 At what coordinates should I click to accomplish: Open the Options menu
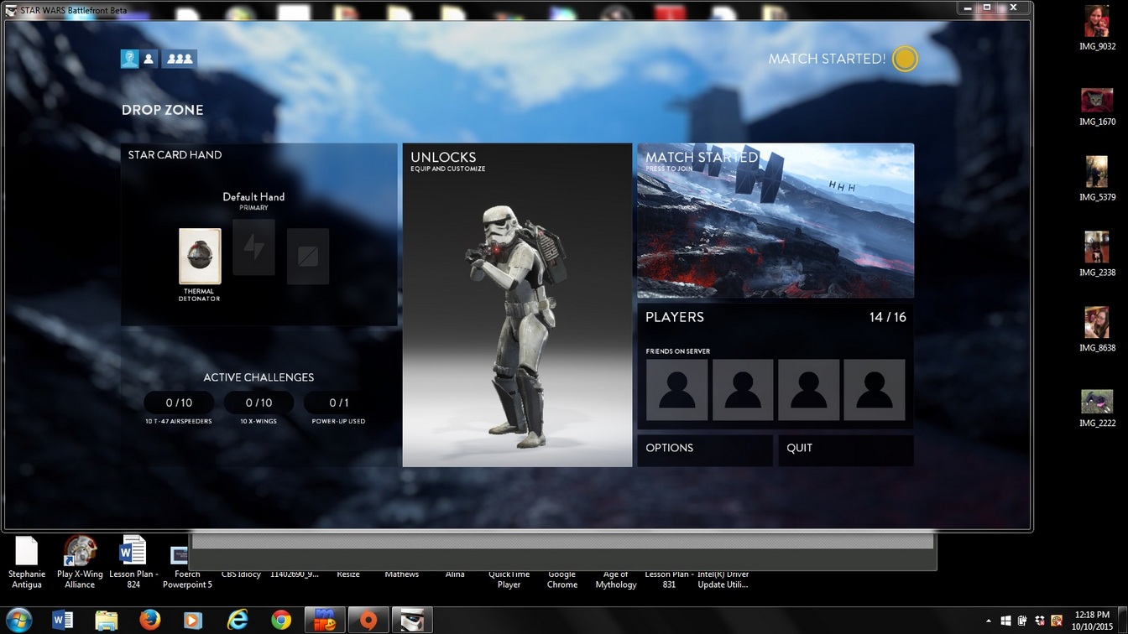pyautogui.click(x=704, y=449)
